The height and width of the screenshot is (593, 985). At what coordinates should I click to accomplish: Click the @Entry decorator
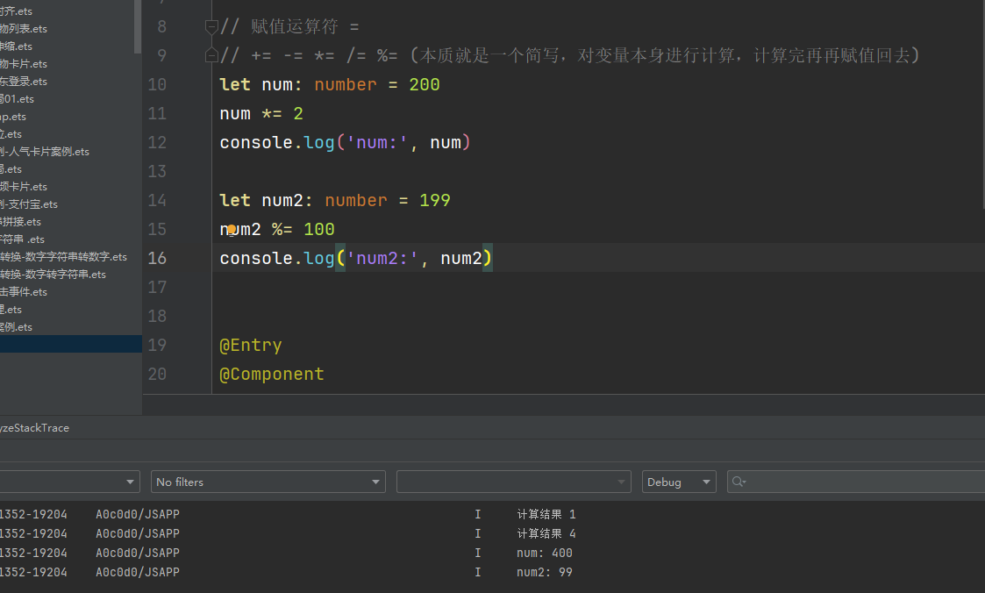click(251, 345)
